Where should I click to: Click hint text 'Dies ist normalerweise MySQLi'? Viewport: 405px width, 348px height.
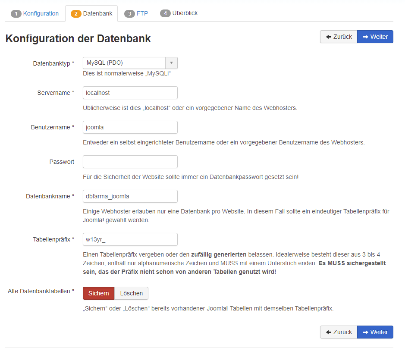127,74
